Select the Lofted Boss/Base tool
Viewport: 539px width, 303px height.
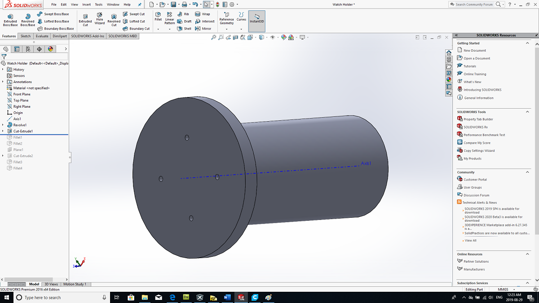[53, 21]
